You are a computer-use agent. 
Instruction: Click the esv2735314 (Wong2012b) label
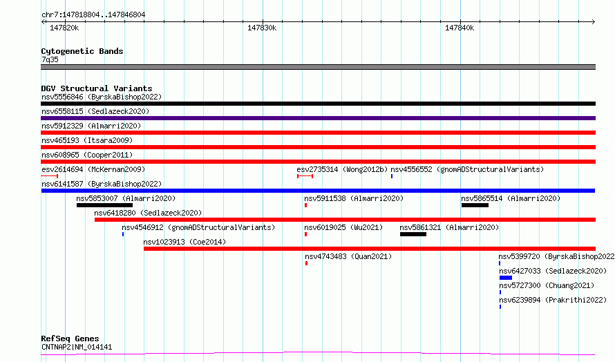[342, 169]
